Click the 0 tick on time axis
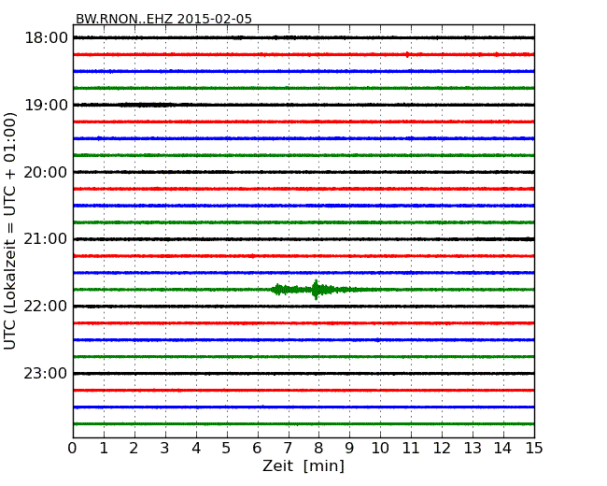607x486 pixels. (73, 449)
